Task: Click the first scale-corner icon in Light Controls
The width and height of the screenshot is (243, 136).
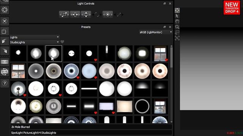Action: (x=64, y=14)
